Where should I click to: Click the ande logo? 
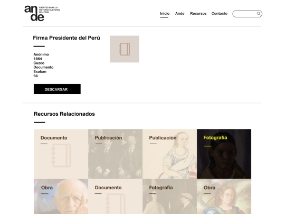click(42, 13)
